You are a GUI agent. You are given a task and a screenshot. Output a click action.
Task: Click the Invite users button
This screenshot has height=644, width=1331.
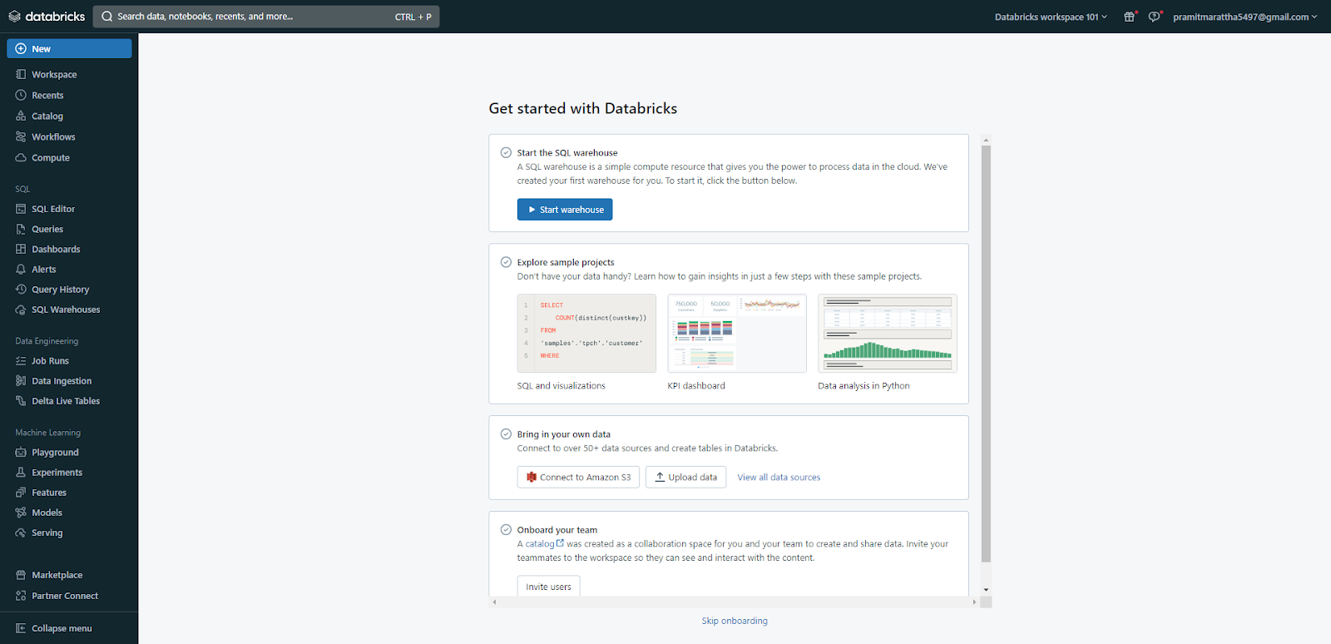coord(548,586)
